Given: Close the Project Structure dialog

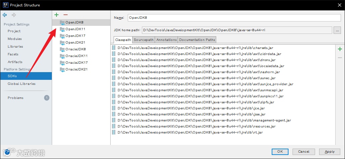Looking at the screenshot, I should click(339, 5).
